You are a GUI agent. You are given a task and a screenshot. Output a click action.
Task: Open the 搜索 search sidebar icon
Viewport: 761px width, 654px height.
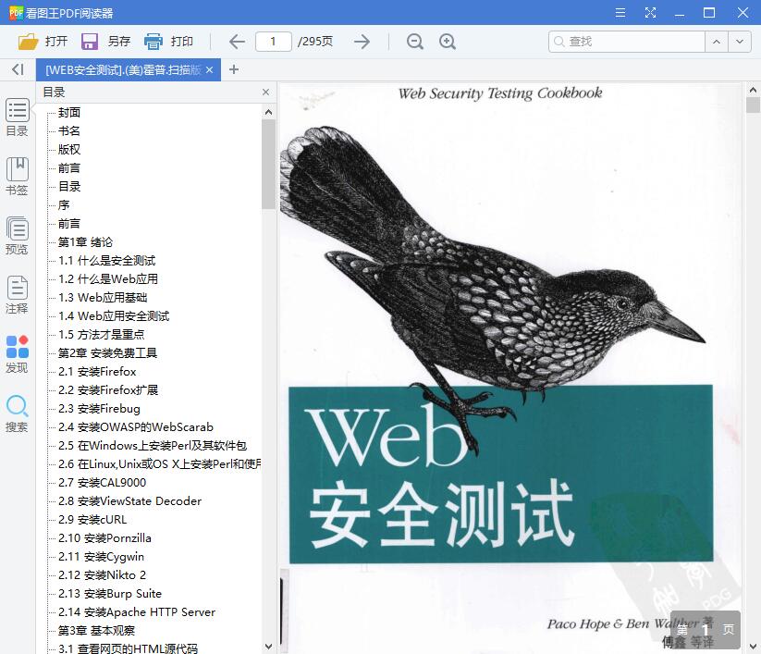pyautogui.click(x=17, y=413)
